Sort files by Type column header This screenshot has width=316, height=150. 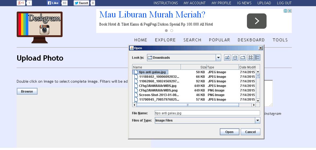pos(223,67)
